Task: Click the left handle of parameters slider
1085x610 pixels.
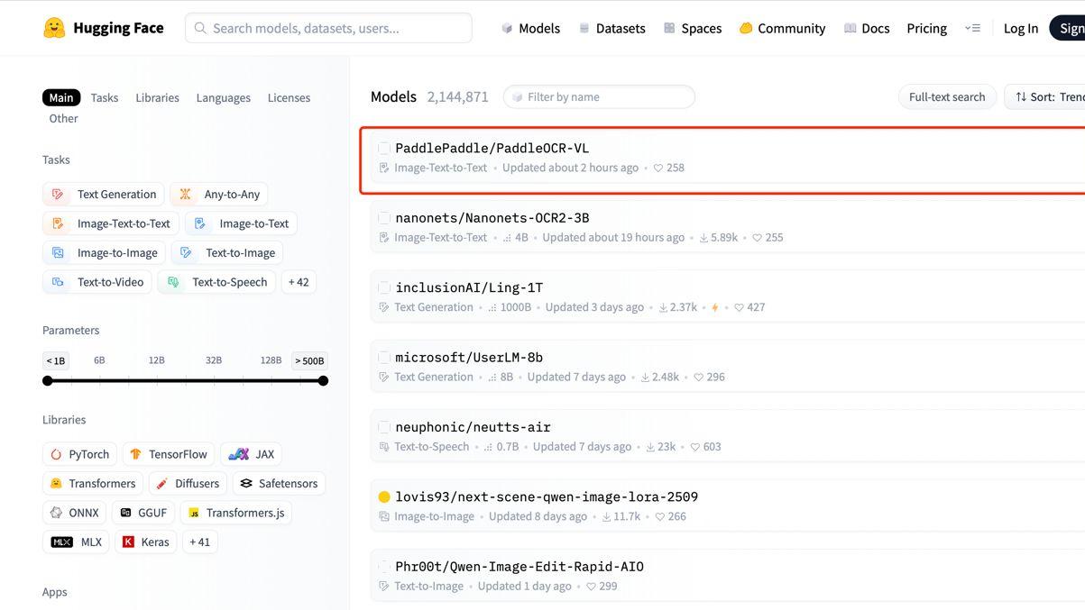Action: coord(48,381)
